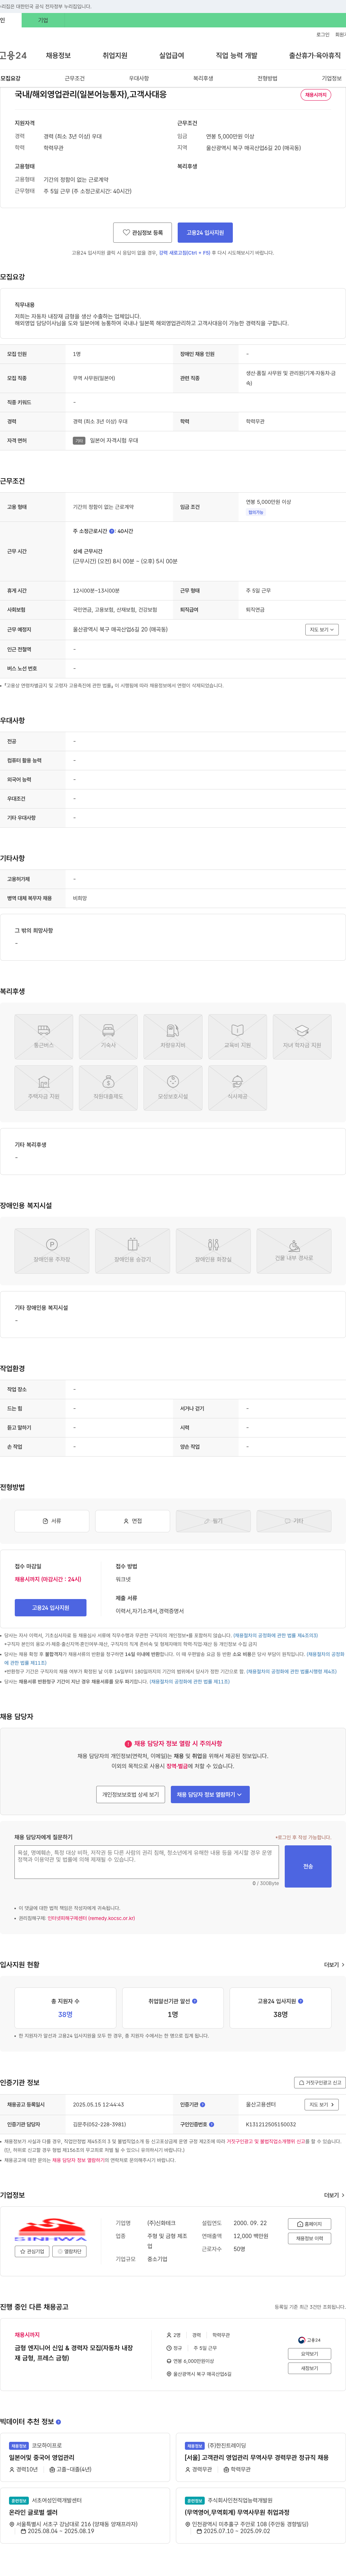
Task: Click 개인정보보호법 상세 보기 button
Action: tap(131, 1794)
